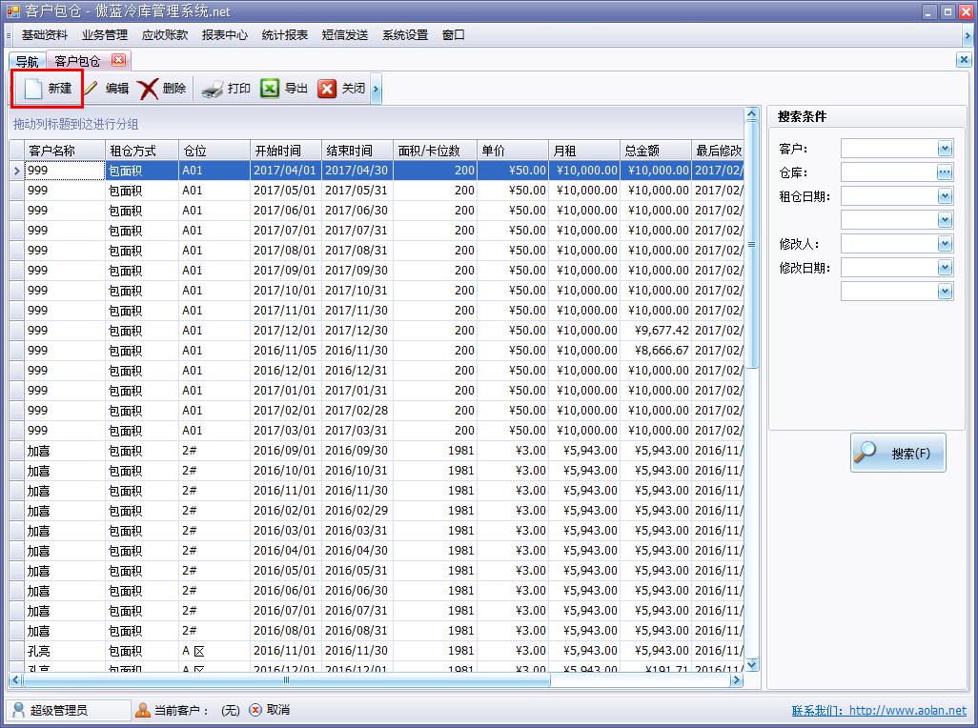Click the 搜索(F) button

(898, 454)
